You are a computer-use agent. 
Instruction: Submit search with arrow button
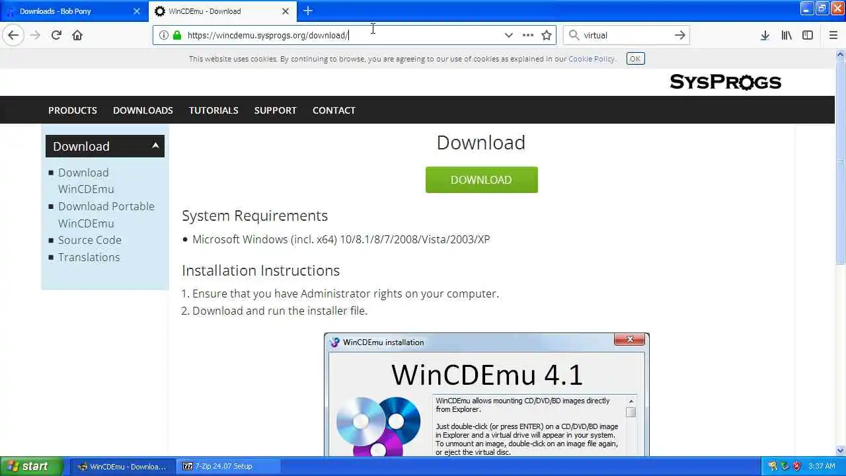coord(679,35)
